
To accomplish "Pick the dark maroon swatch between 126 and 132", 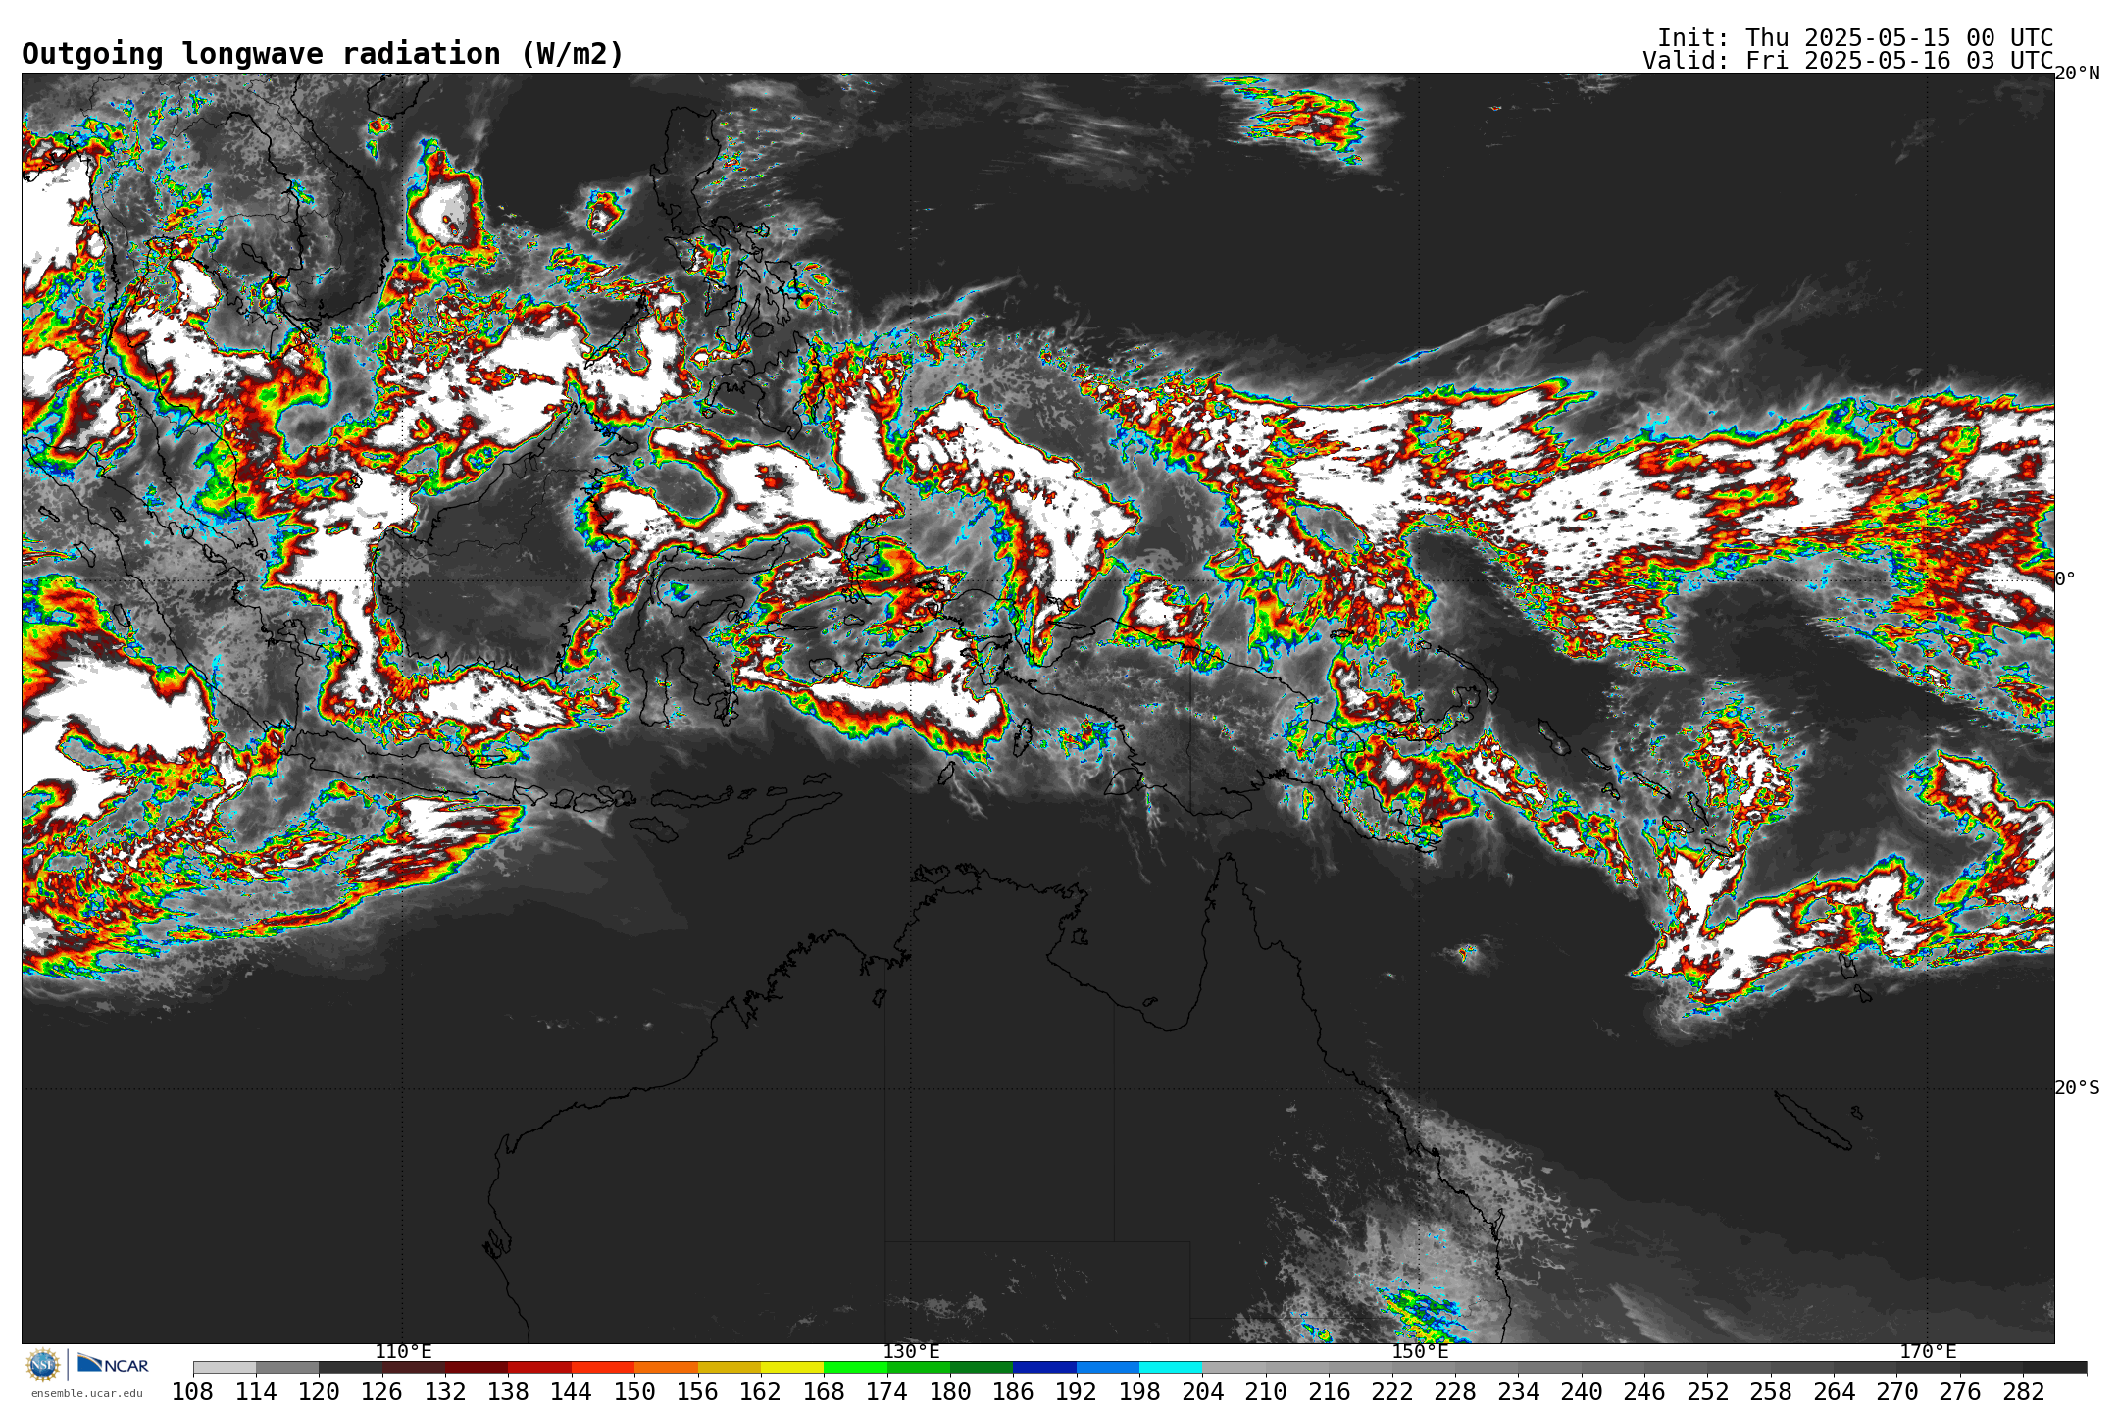I will 414,1367.
